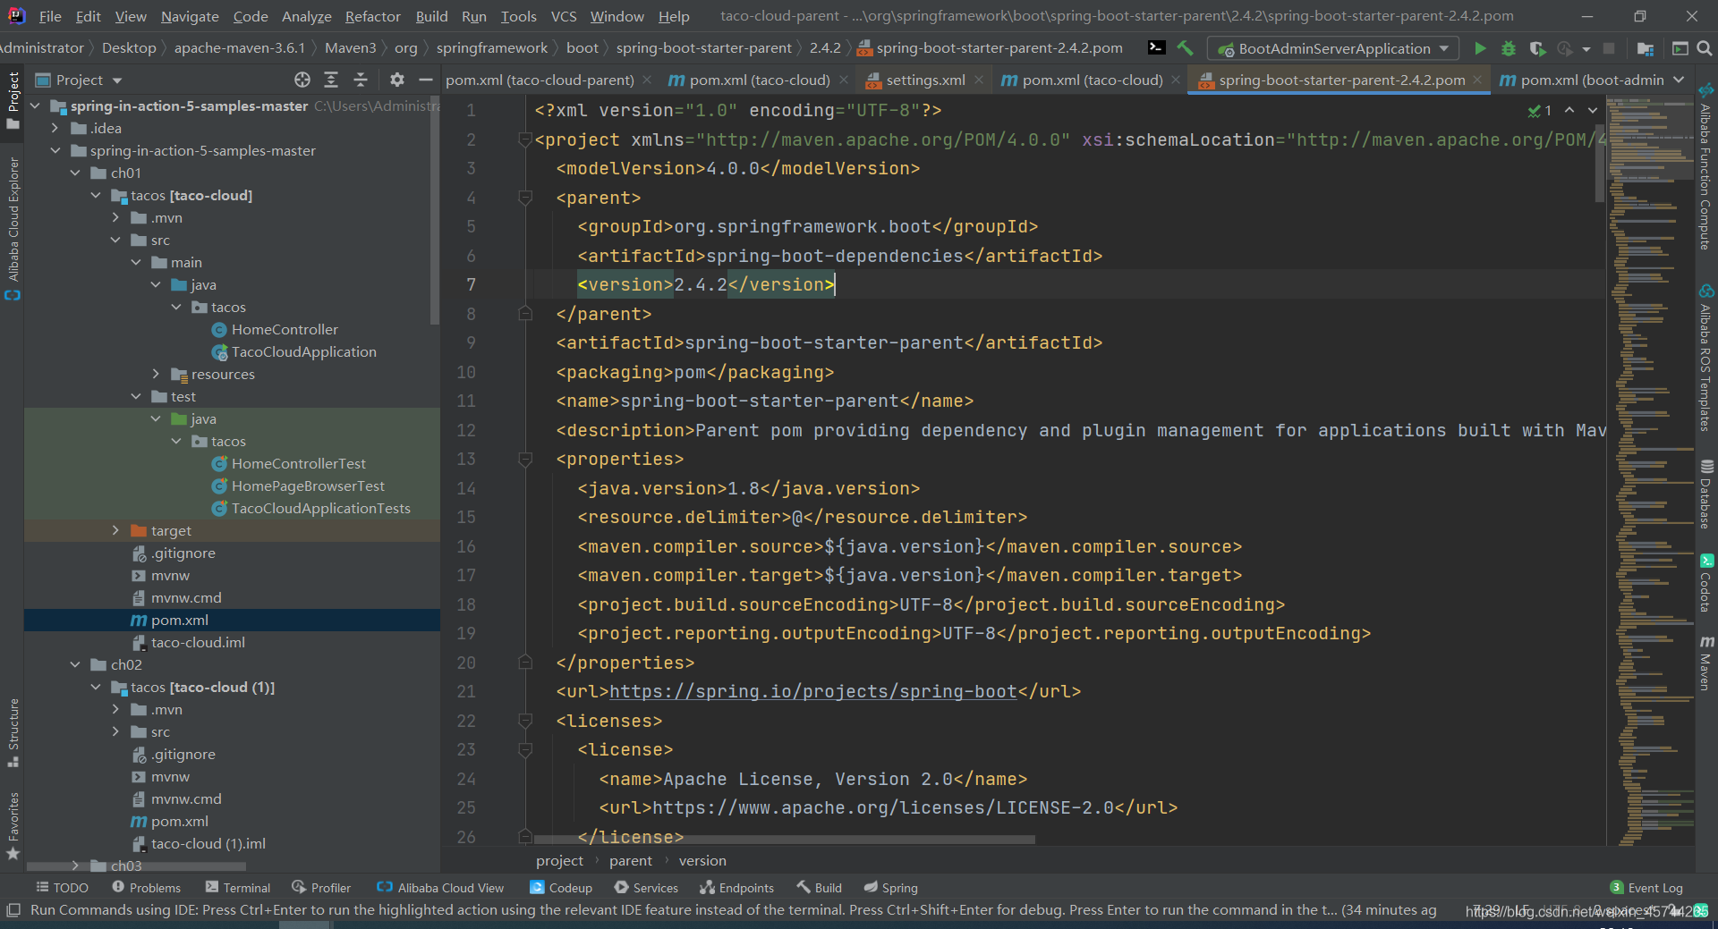Select HomeController class in the tree
Viewport: 1718px width, 929px height.
(285, 330)
